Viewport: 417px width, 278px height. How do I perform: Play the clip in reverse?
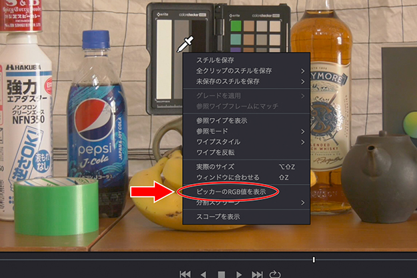[x=203, y=274]
